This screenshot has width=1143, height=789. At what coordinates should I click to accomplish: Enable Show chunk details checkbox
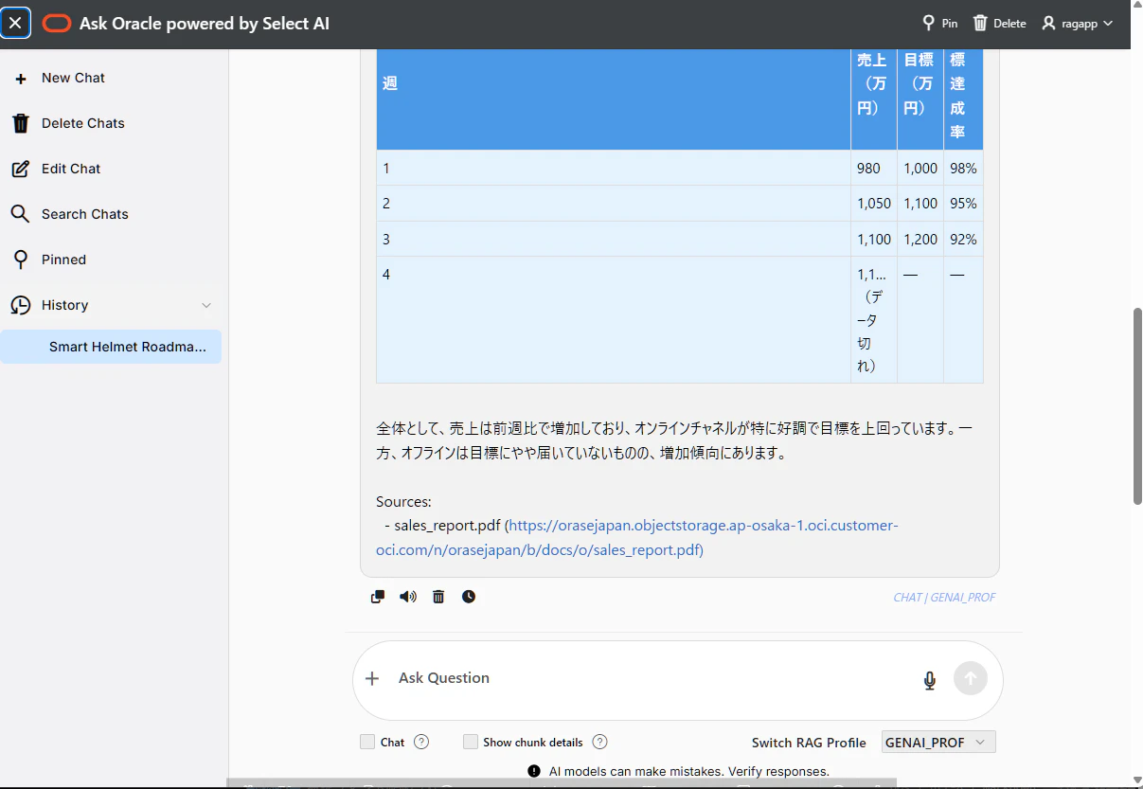click(x=471, y=743)
